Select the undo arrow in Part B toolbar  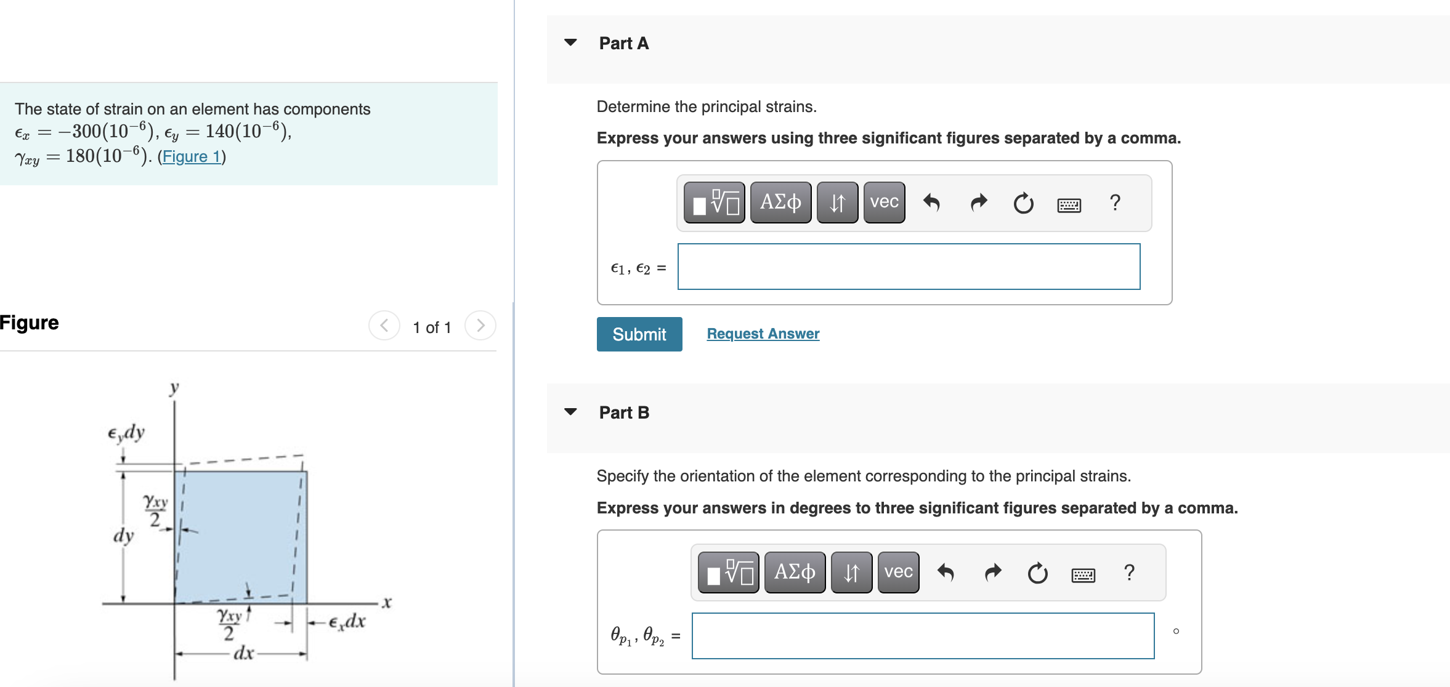(946, 571)
